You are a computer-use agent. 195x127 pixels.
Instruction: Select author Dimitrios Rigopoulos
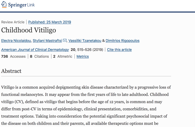pos(123,41)
